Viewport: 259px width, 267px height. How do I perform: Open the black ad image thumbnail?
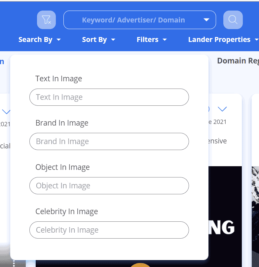pos(225,211)
